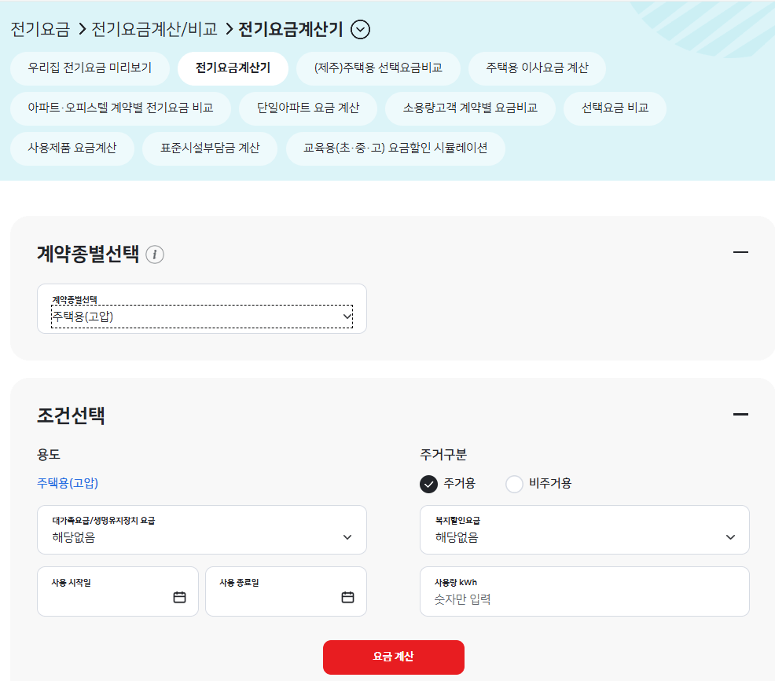
Task: Select the 주거용 radio button
Action: click(428, 485)
